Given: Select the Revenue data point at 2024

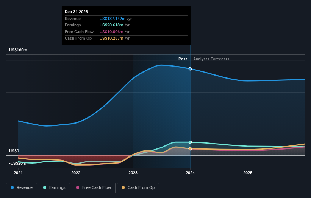Looking at the screenshot, I should [190, 69].
